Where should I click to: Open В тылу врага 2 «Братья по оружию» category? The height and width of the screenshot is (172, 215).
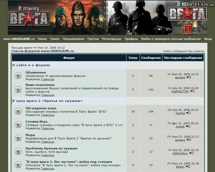click(48, 101)
